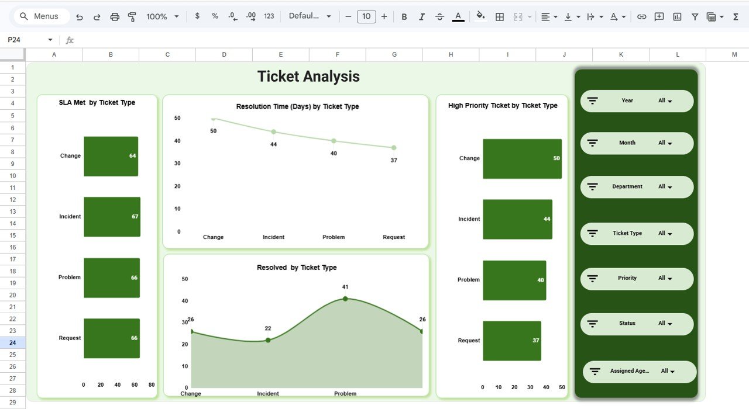Toggle bold formatting
The image size is (749, 409).
pyautogui.click(x=404, y=16)
